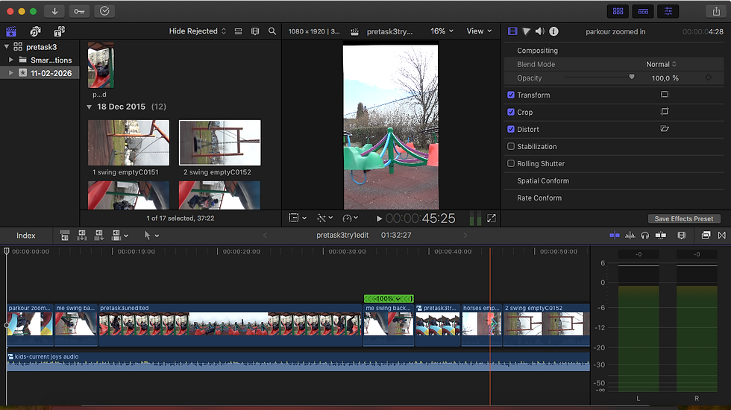731x410 pixels.
Task: Switch to the Audio inspector speaker icon
Action: (x=539, y=31)
